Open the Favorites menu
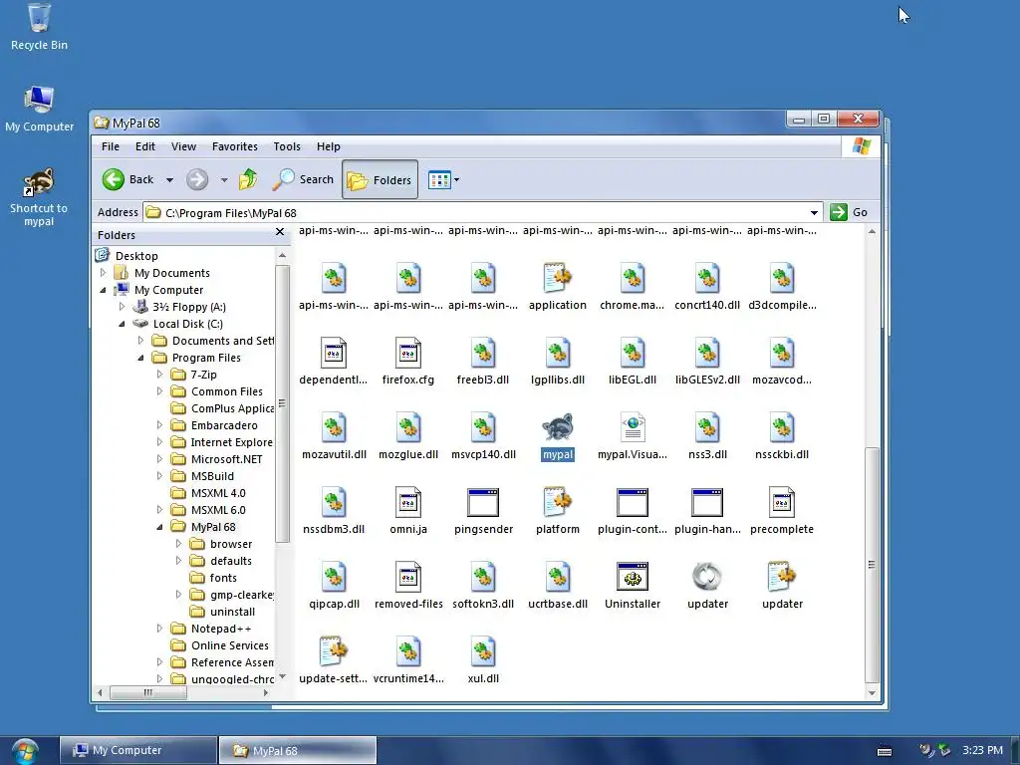Viewport: 1020px width, 765px height. coord(235,146)
